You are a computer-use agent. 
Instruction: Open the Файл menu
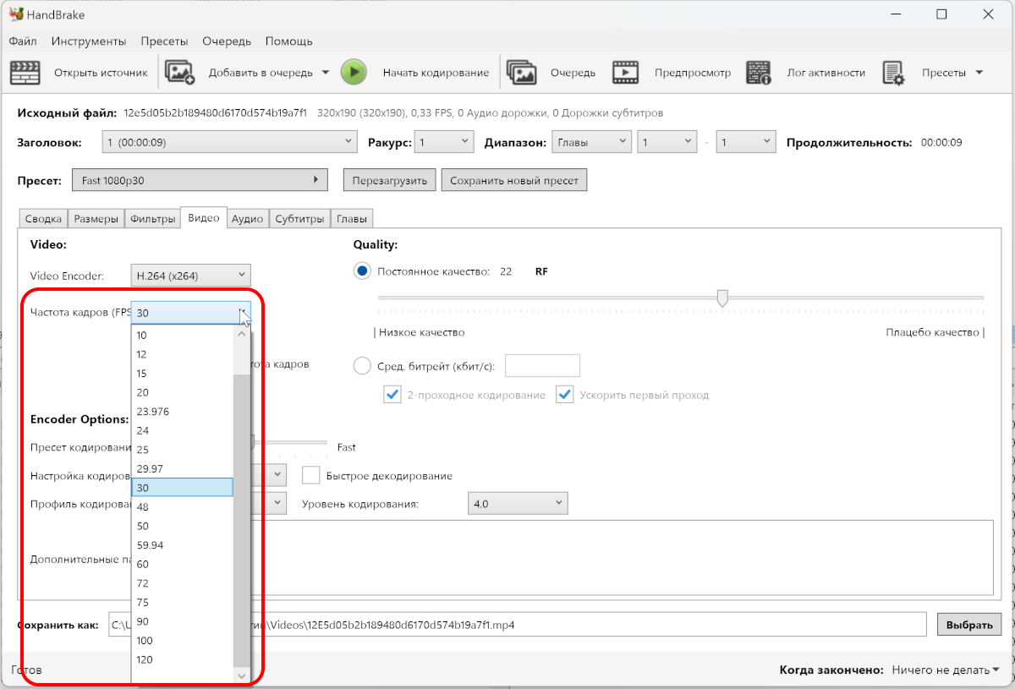pos(23,41)
